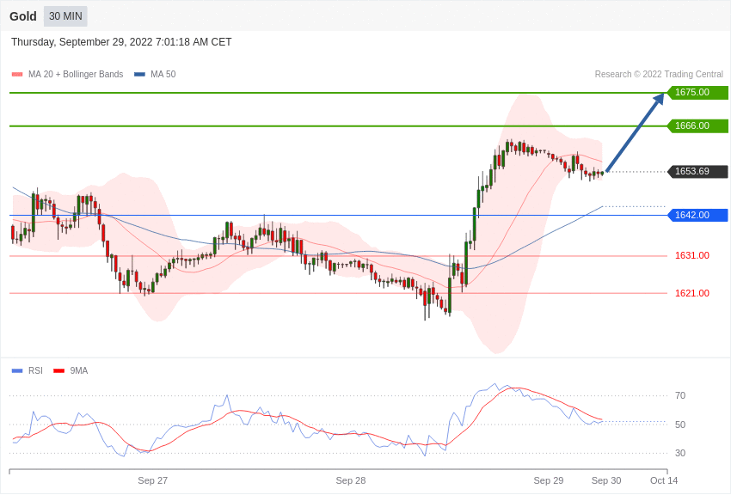This screenshot has height=495, width=731.
Task: Click the RSI 70 level axis label
Action: pyautogui.click(x=680, y=396)
